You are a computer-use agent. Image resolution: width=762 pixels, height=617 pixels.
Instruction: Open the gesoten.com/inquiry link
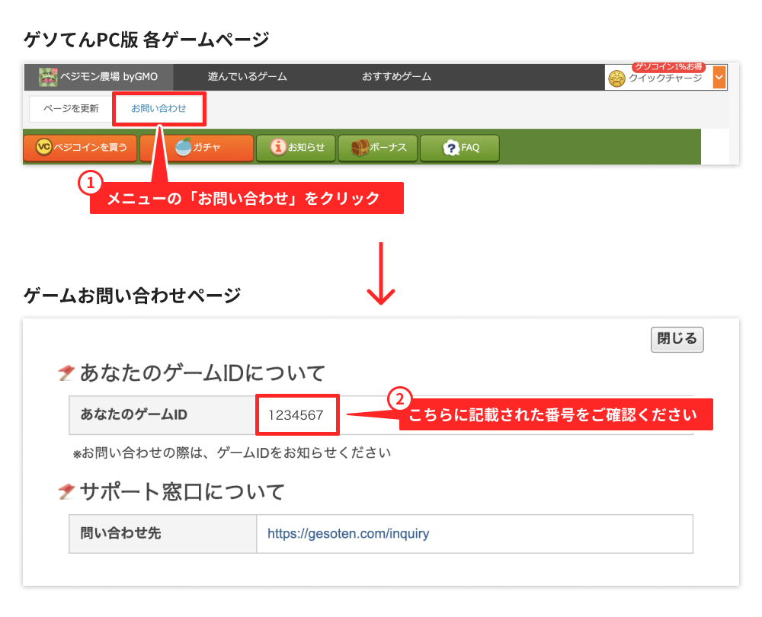[348, 534]
